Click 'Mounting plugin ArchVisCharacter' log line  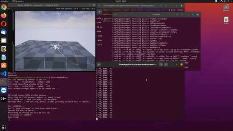[x=140, y=19]
